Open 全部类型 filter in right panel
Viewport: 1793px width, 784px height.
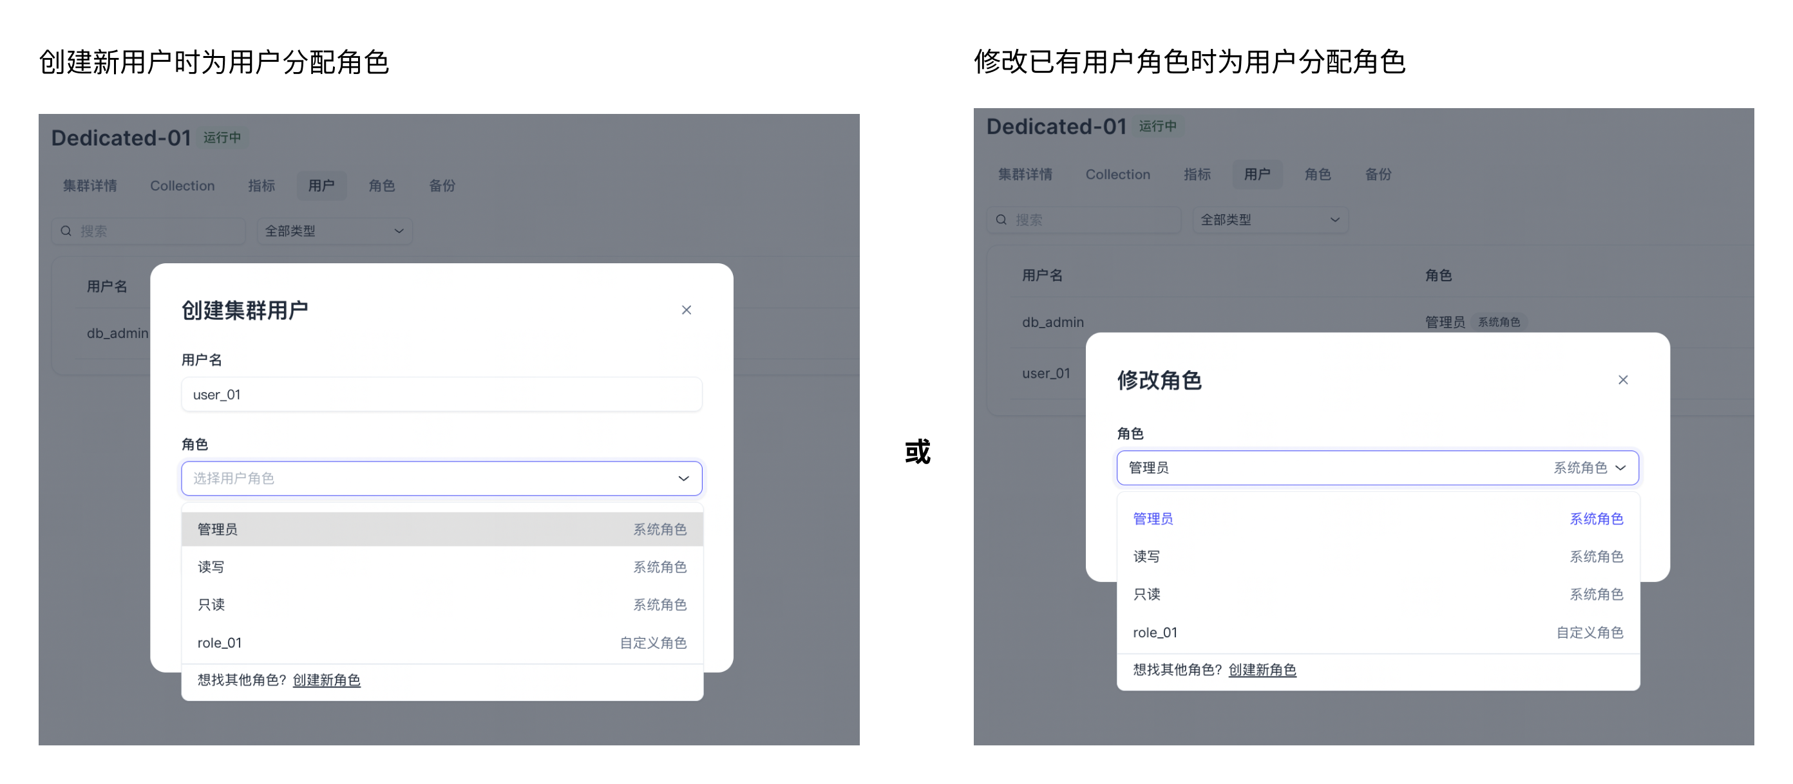coord(1270,220)
